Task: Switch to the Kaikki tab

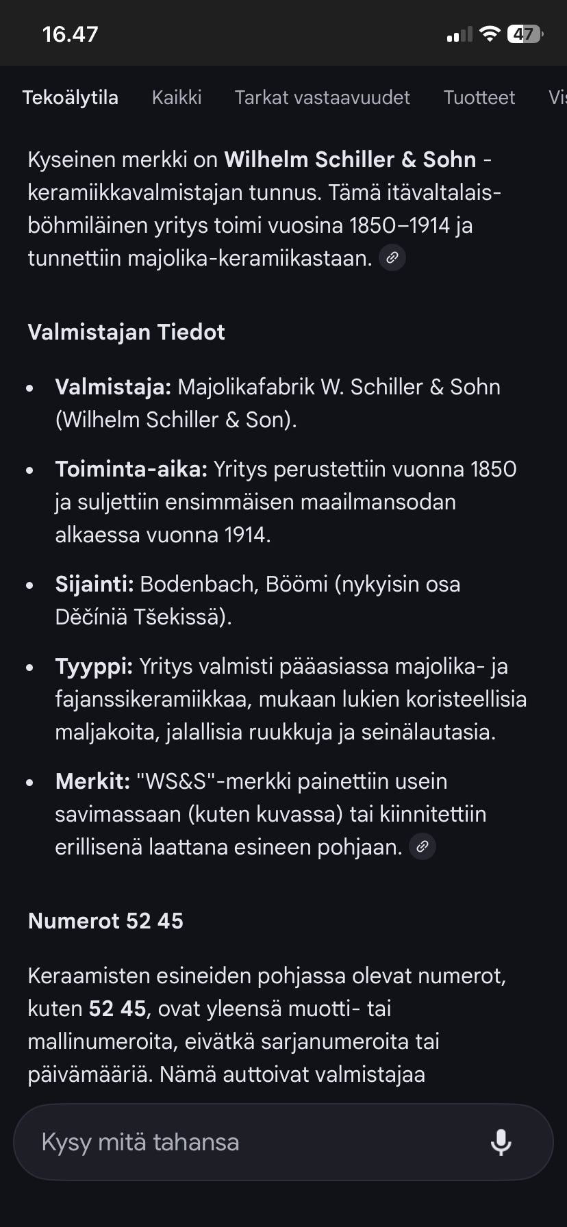Action: point(177,97)
